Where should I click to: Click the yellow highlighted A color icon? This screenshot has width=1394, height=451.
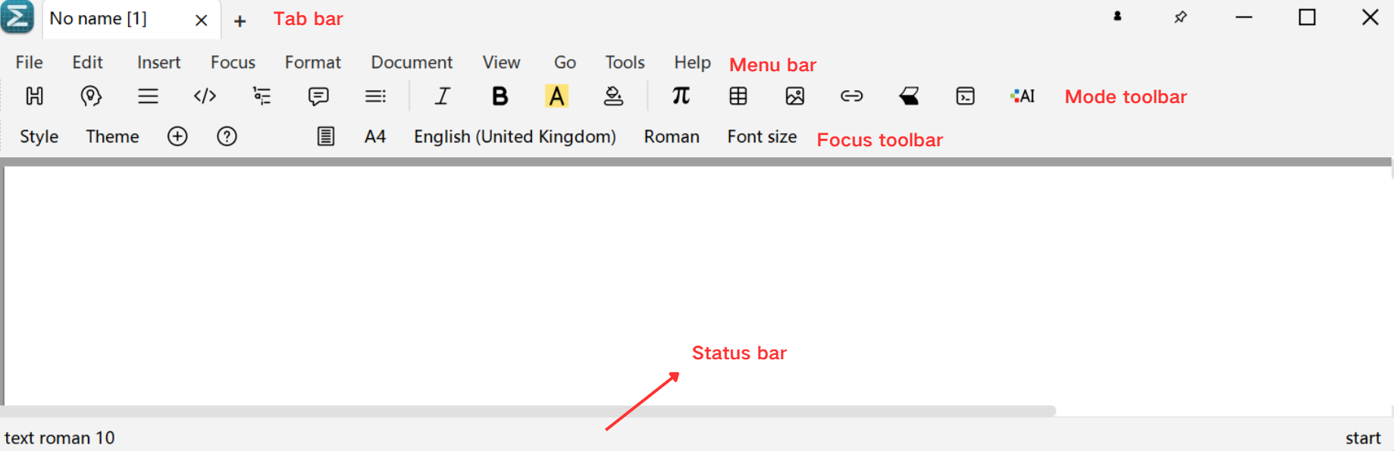[x=556, y=96]
